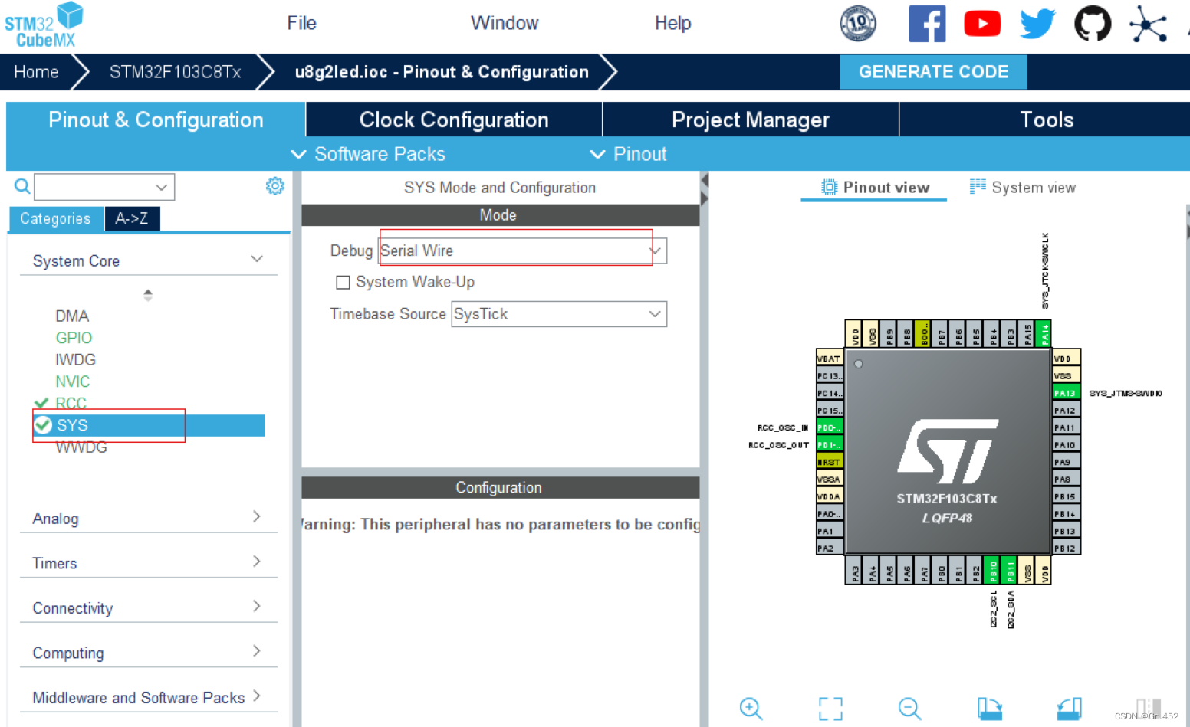Open the Help menu

tap(672, 23)
